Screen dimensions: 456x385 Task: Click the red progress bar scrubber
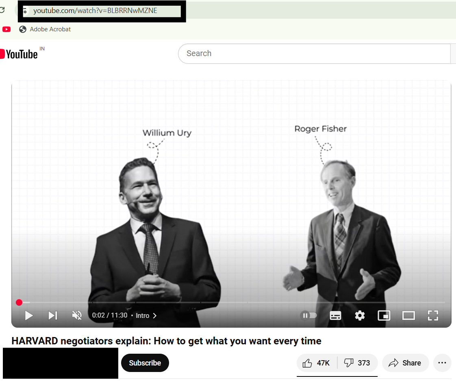(x=19, y=302)
